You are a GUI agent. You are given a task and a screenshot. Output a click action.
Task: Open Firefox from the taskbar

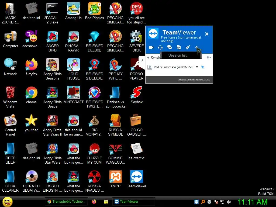[94, 202]
